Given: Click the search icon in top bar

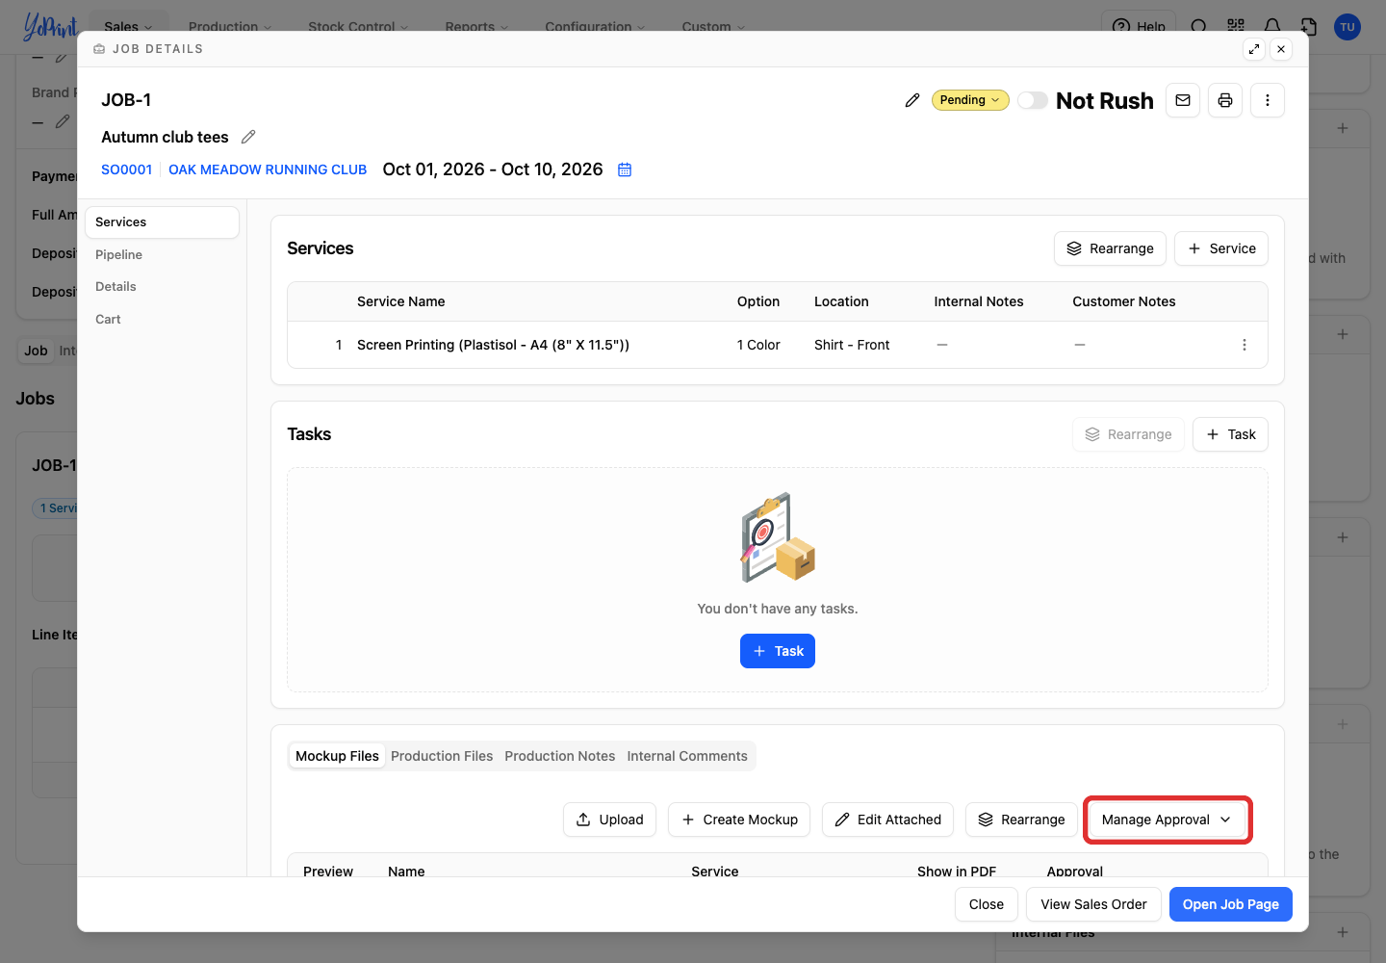Looking at the screenshot, I should [1199, 26].
